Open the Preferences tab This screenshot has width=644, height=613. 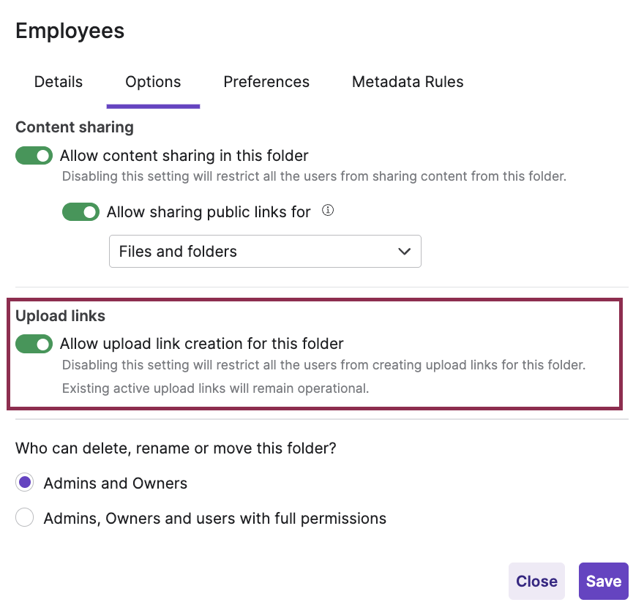pos(266,82)
